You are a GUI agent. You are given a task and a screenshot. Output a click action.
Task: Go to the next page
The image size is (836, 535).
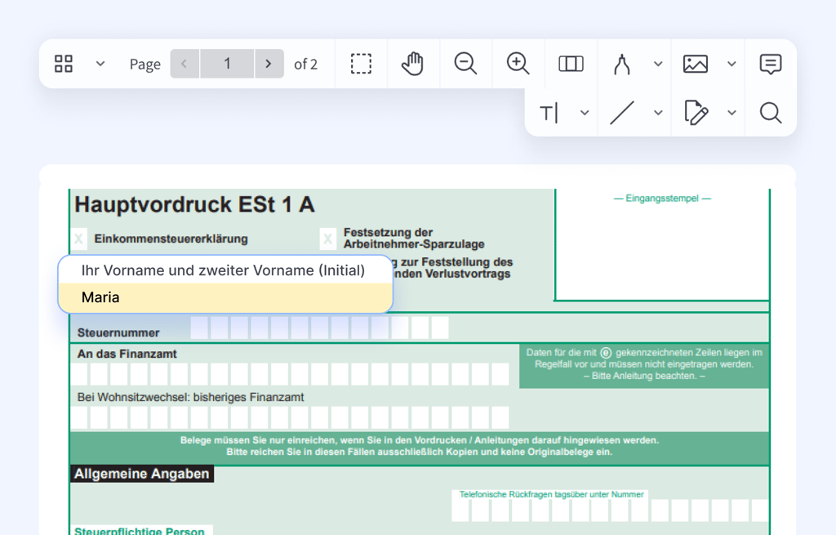269,64
